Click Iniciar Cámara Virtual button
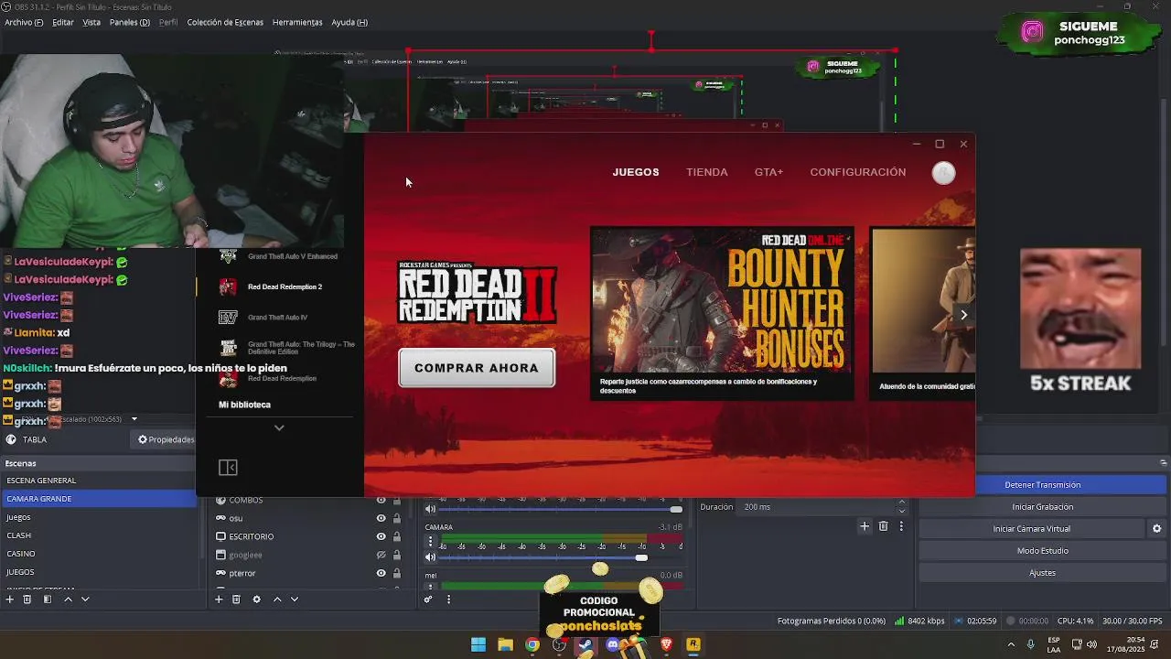 click(x=1031, y=529)
